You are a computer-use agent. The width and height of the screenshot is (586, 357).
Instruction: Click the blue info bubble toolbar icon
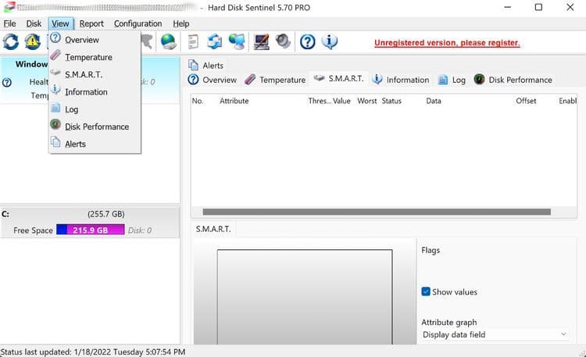click(330, 42)
